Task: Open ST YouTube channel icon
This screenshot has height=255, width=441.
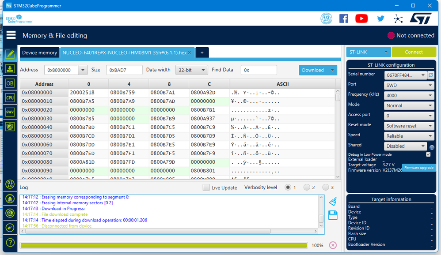Action: [x=361, y=19]
